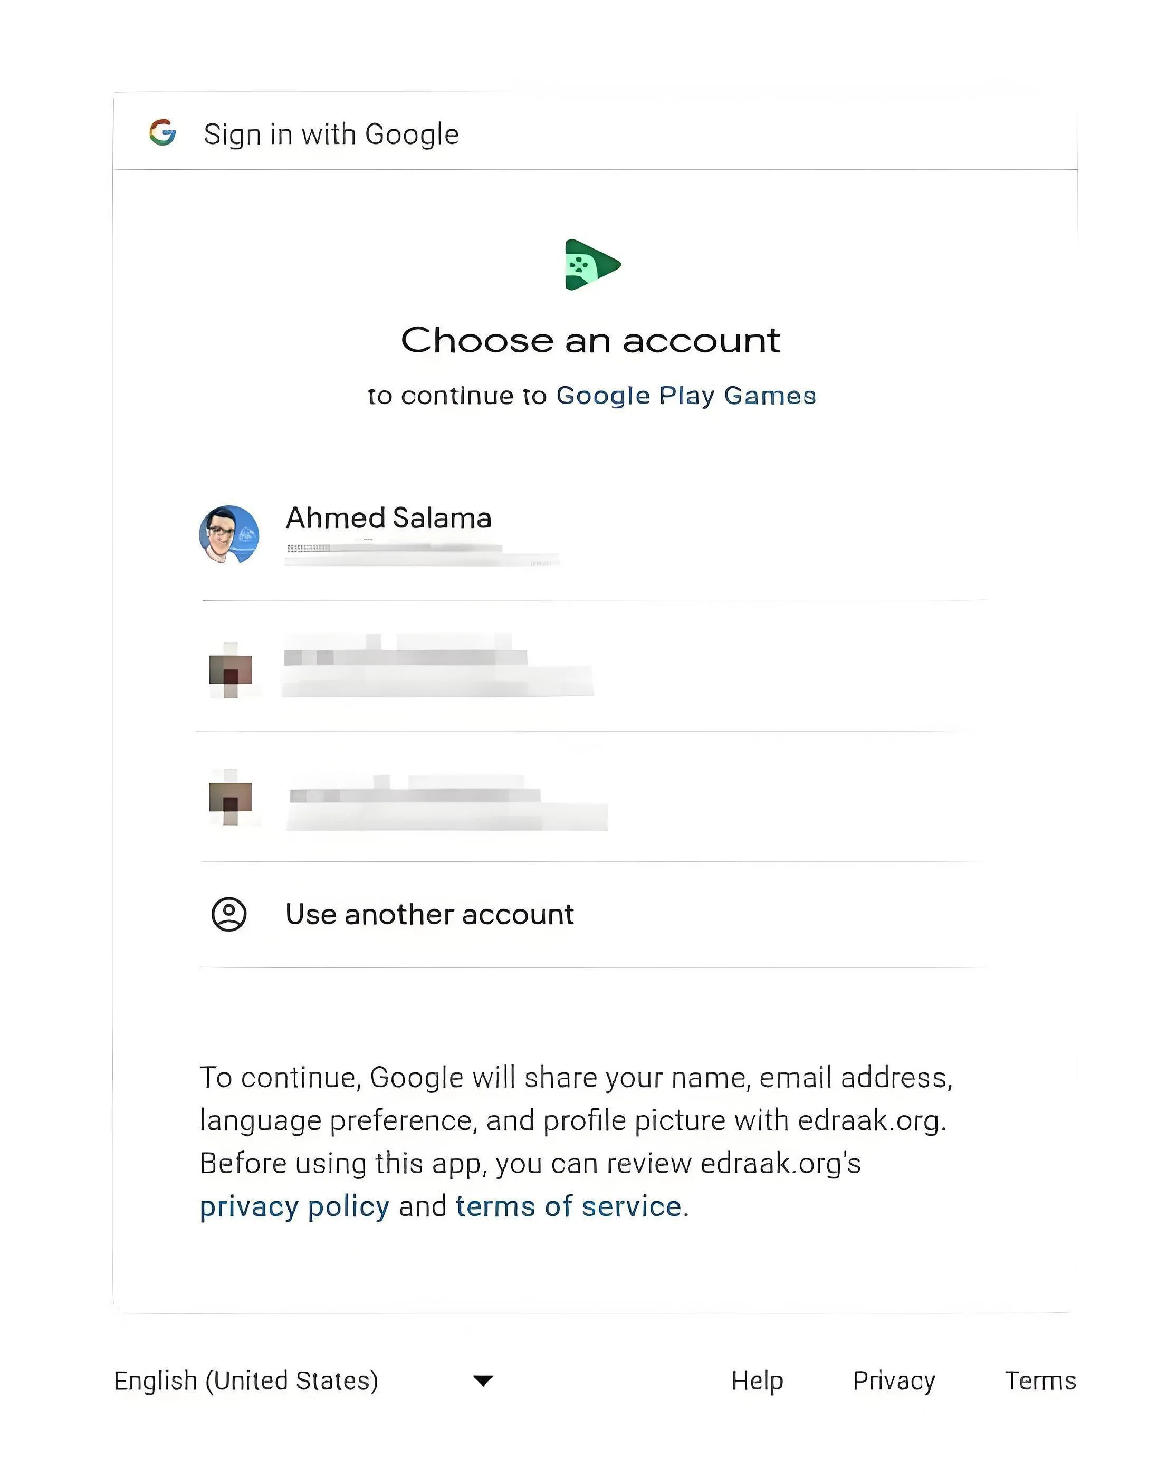Select the Ahmed Salama account name
This screenshot has height=1477, width=1167.
click(388, 518)
